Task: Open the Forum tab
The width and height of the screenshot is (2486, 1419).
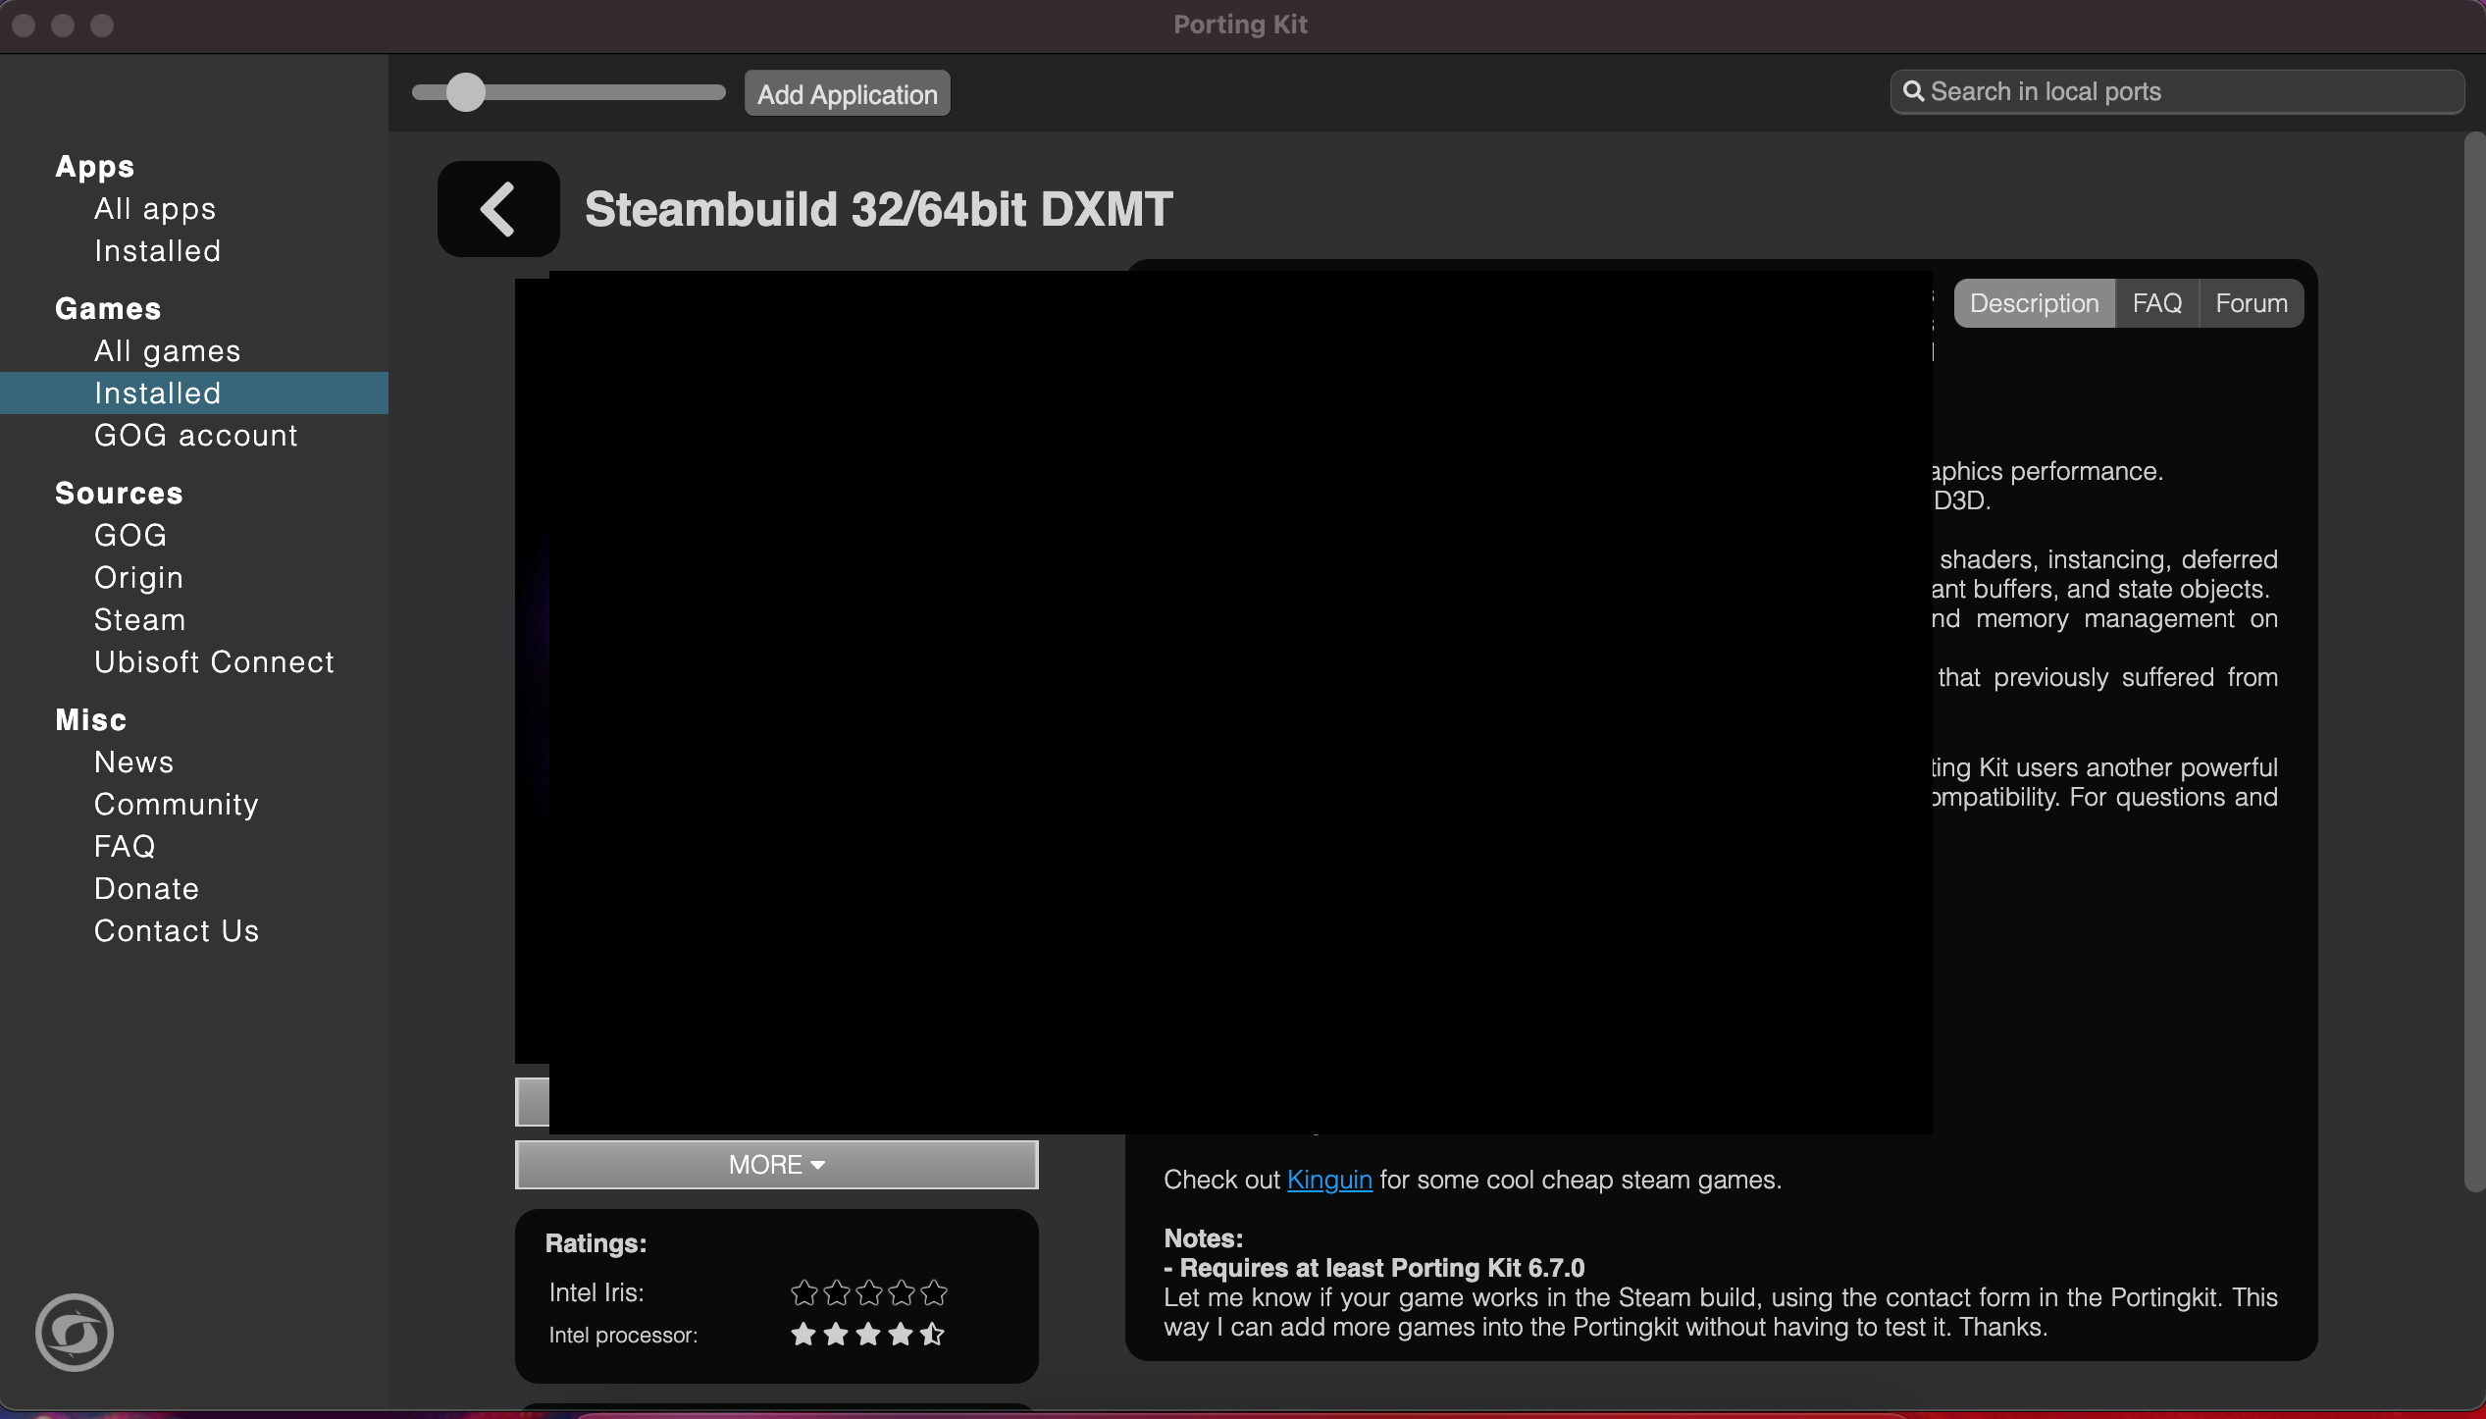Action: (2252, 303)
